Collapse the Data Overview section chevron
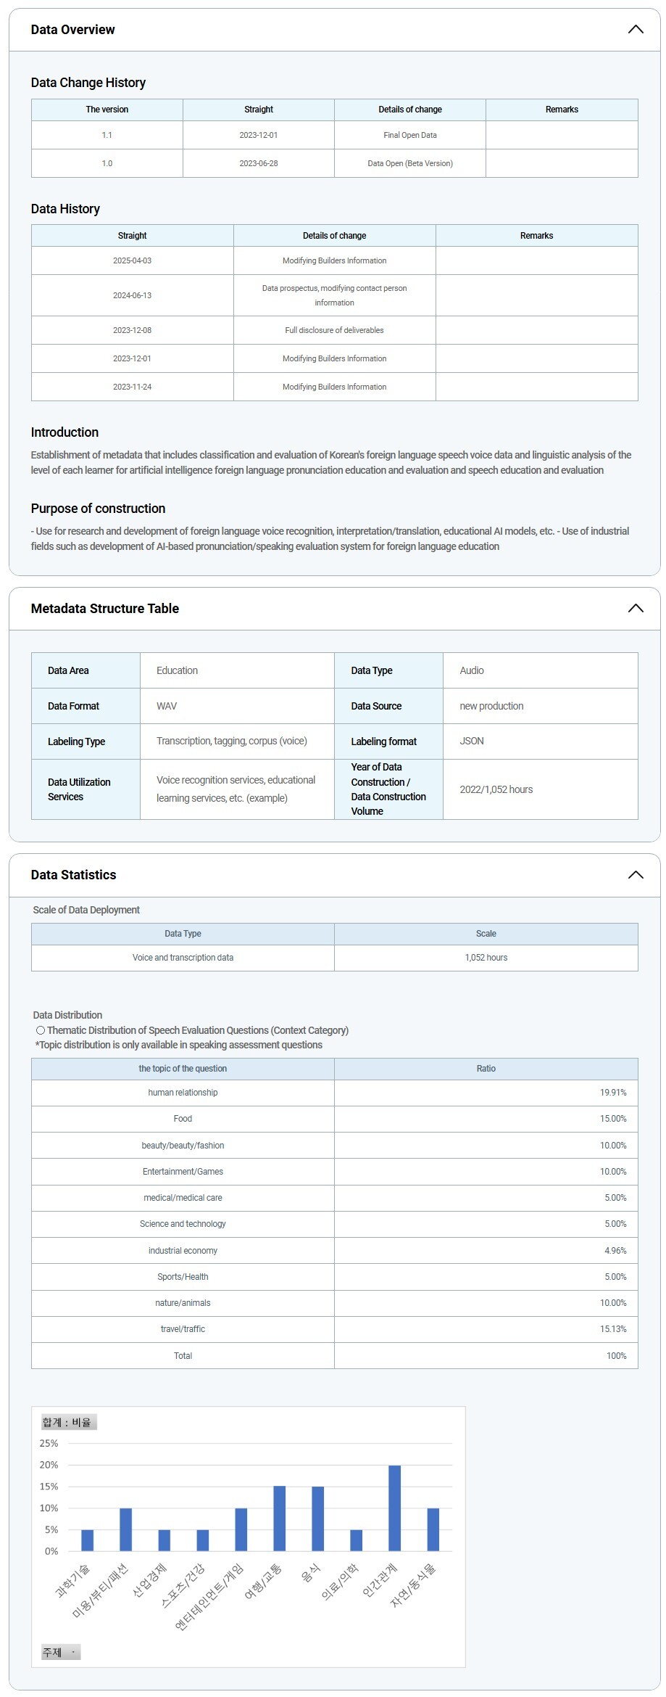The width and height of the screenshot is (666, 1697). pos(635,30)
